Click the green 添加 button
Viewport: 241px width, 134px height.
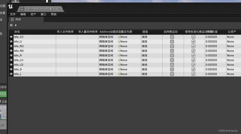point(3,94)
